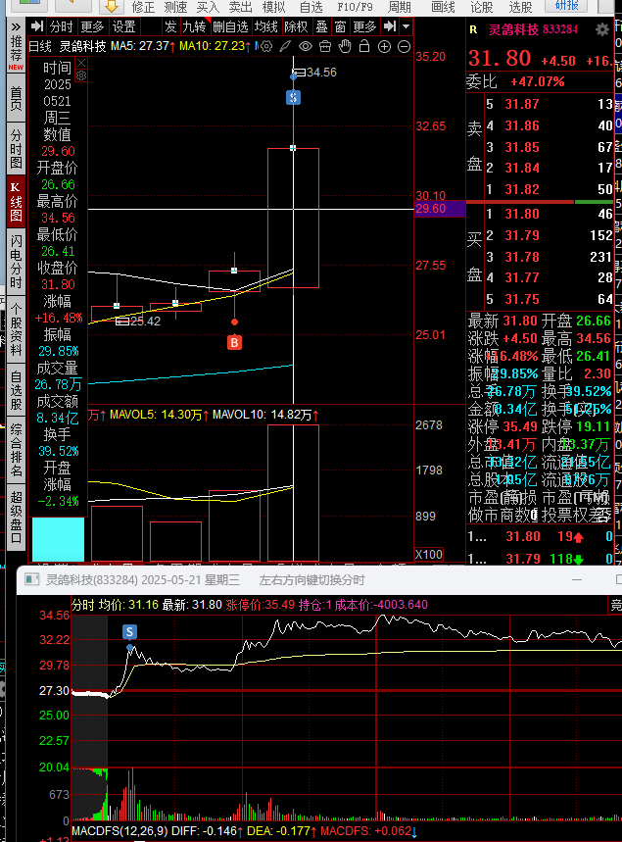Click 涨停 price 35.49 value
This screenshot has height=842, width=622.
[520, 427]
